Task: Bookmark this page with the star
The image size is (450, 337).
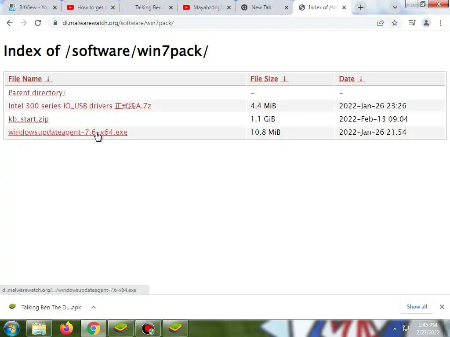Action: (x=395, y=23)
